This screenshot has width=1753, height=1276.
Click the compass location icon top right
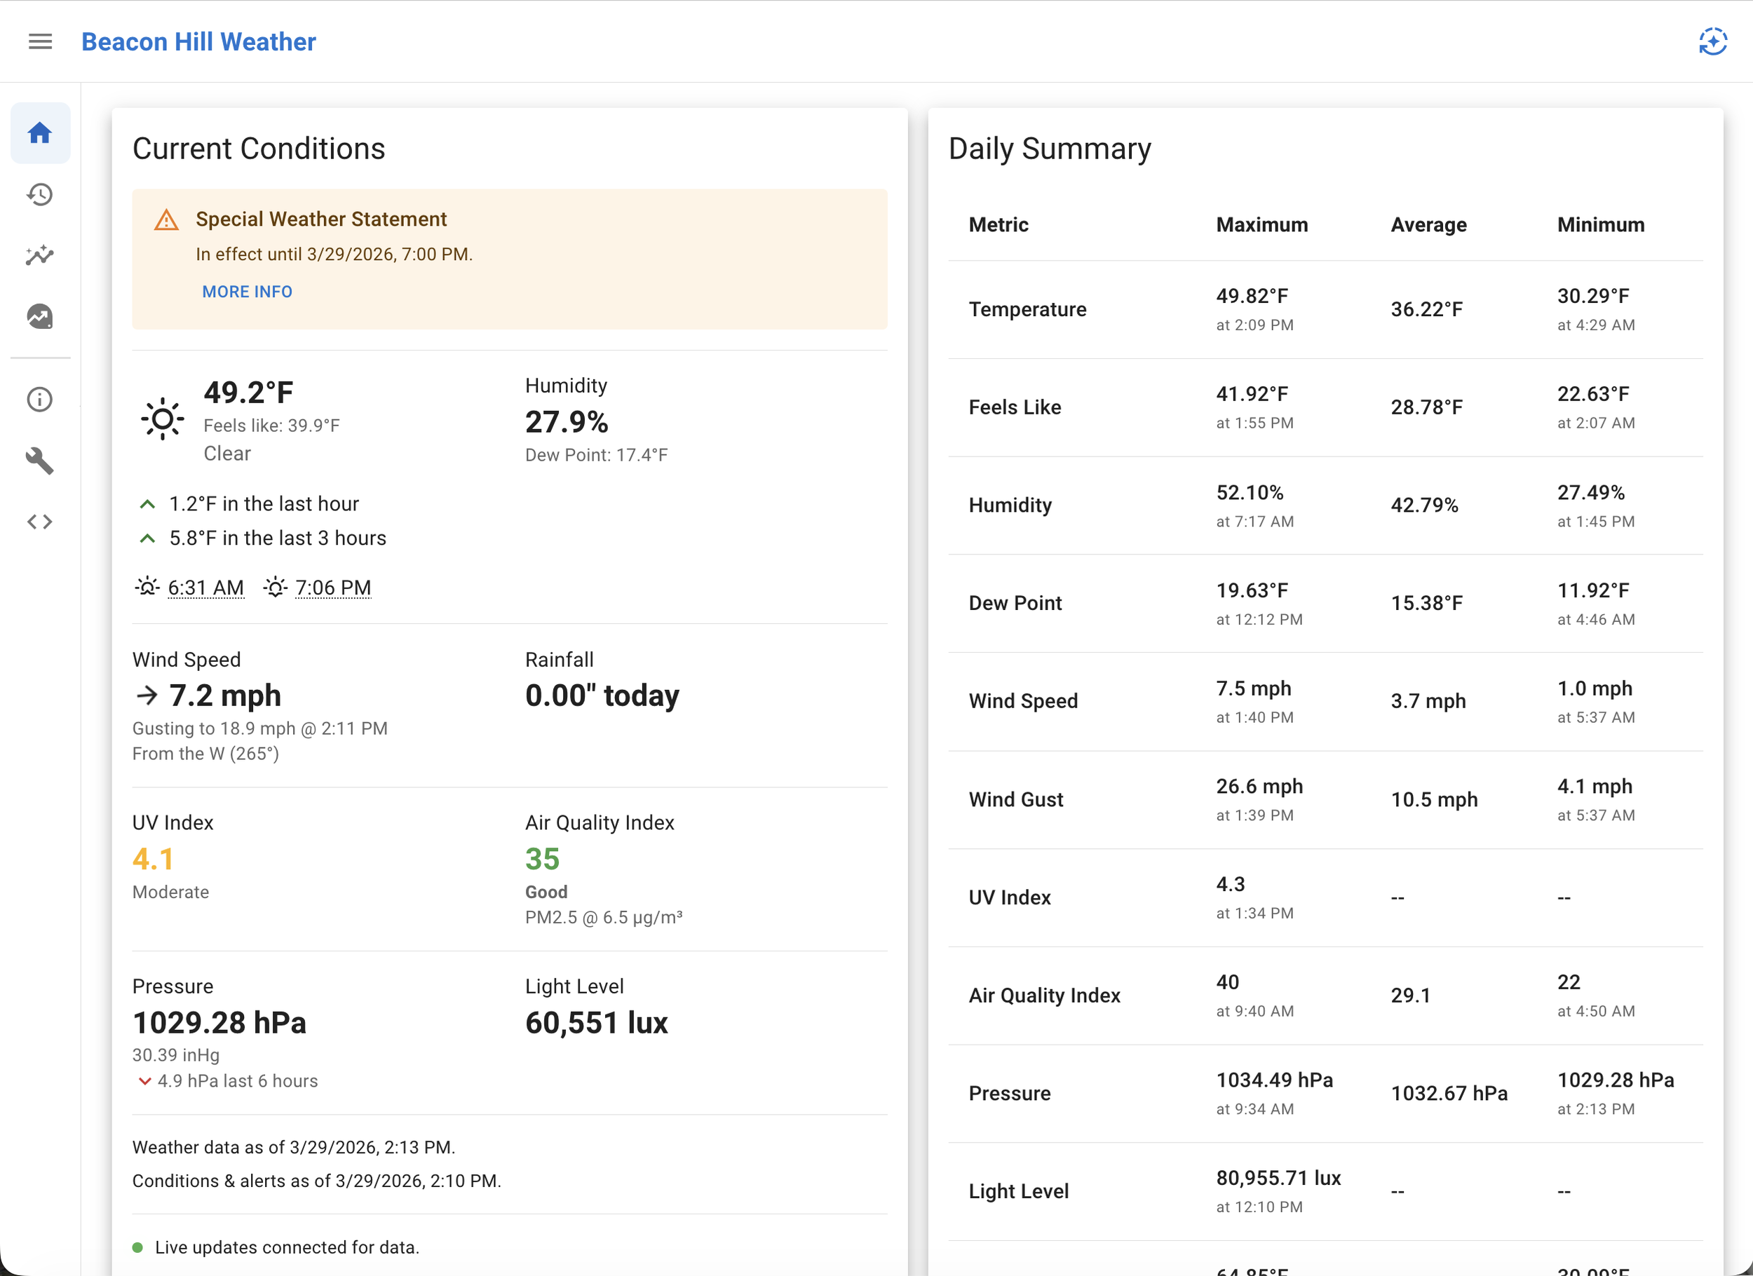(1712, 42)
